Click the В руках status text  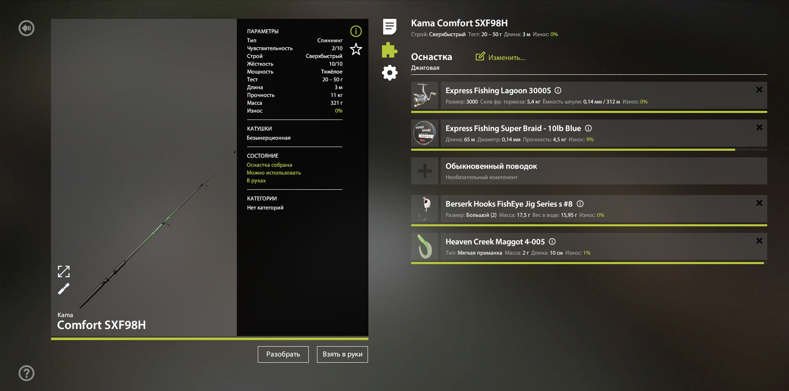[x=256, y=181]
